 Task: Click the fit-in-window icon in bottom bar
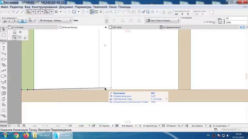[24, 125]
